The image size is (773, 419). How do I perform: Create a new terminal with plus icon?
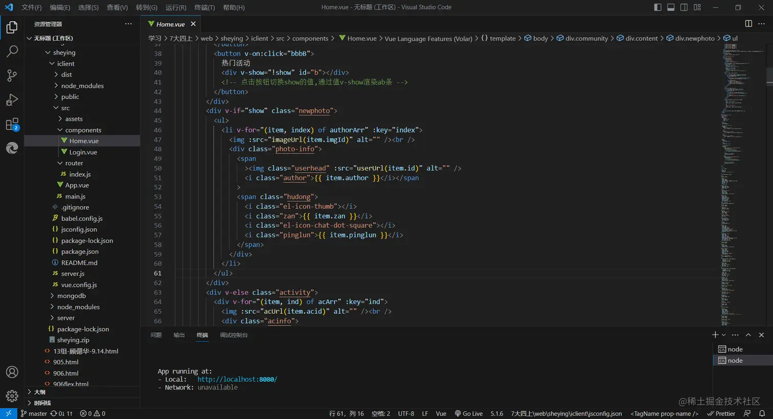pos(715,335)
